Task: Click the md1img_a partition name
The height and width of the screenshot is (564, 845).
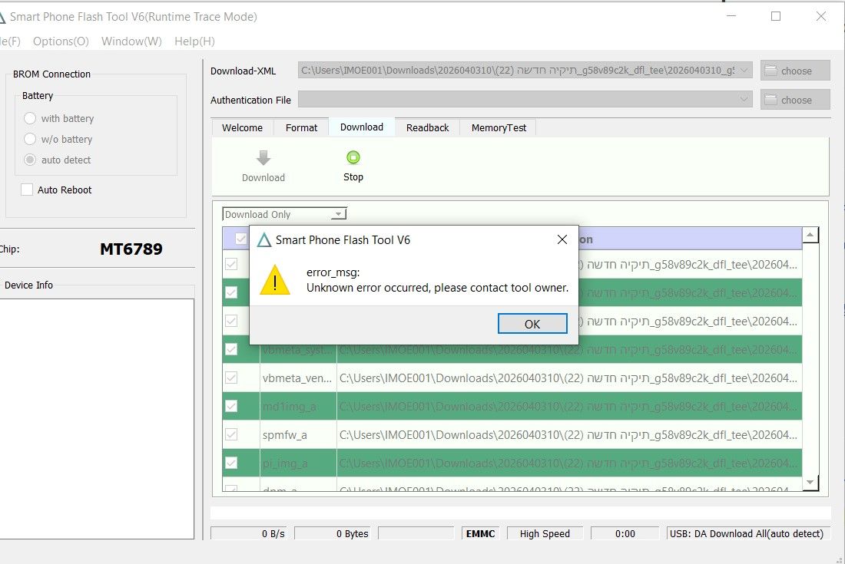Action: click(289, 407)
